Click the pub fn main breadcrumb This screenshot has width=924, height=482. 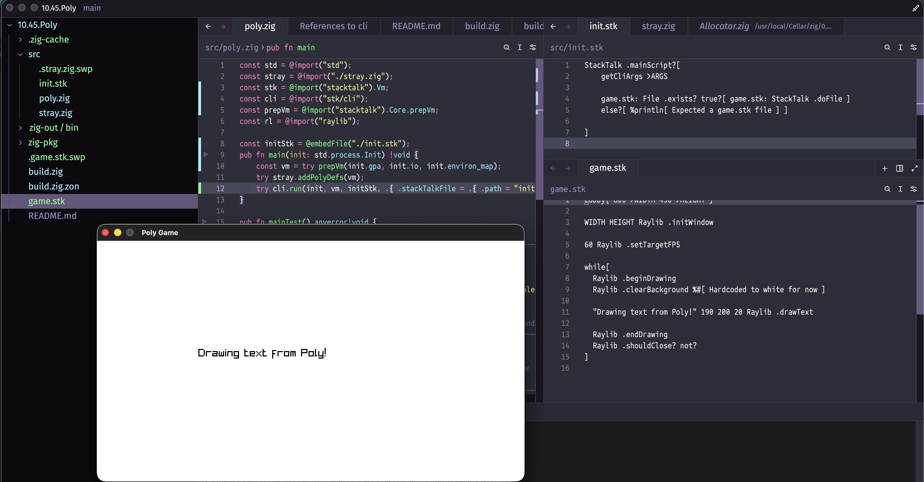pyautogui.click(x=290, y=47)
